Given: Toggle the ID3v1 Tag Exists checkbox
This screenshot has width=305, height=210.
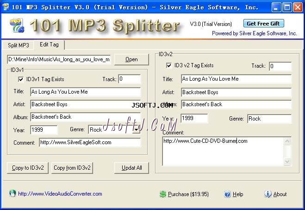Looking at the screenshot, I should point(21,79).
